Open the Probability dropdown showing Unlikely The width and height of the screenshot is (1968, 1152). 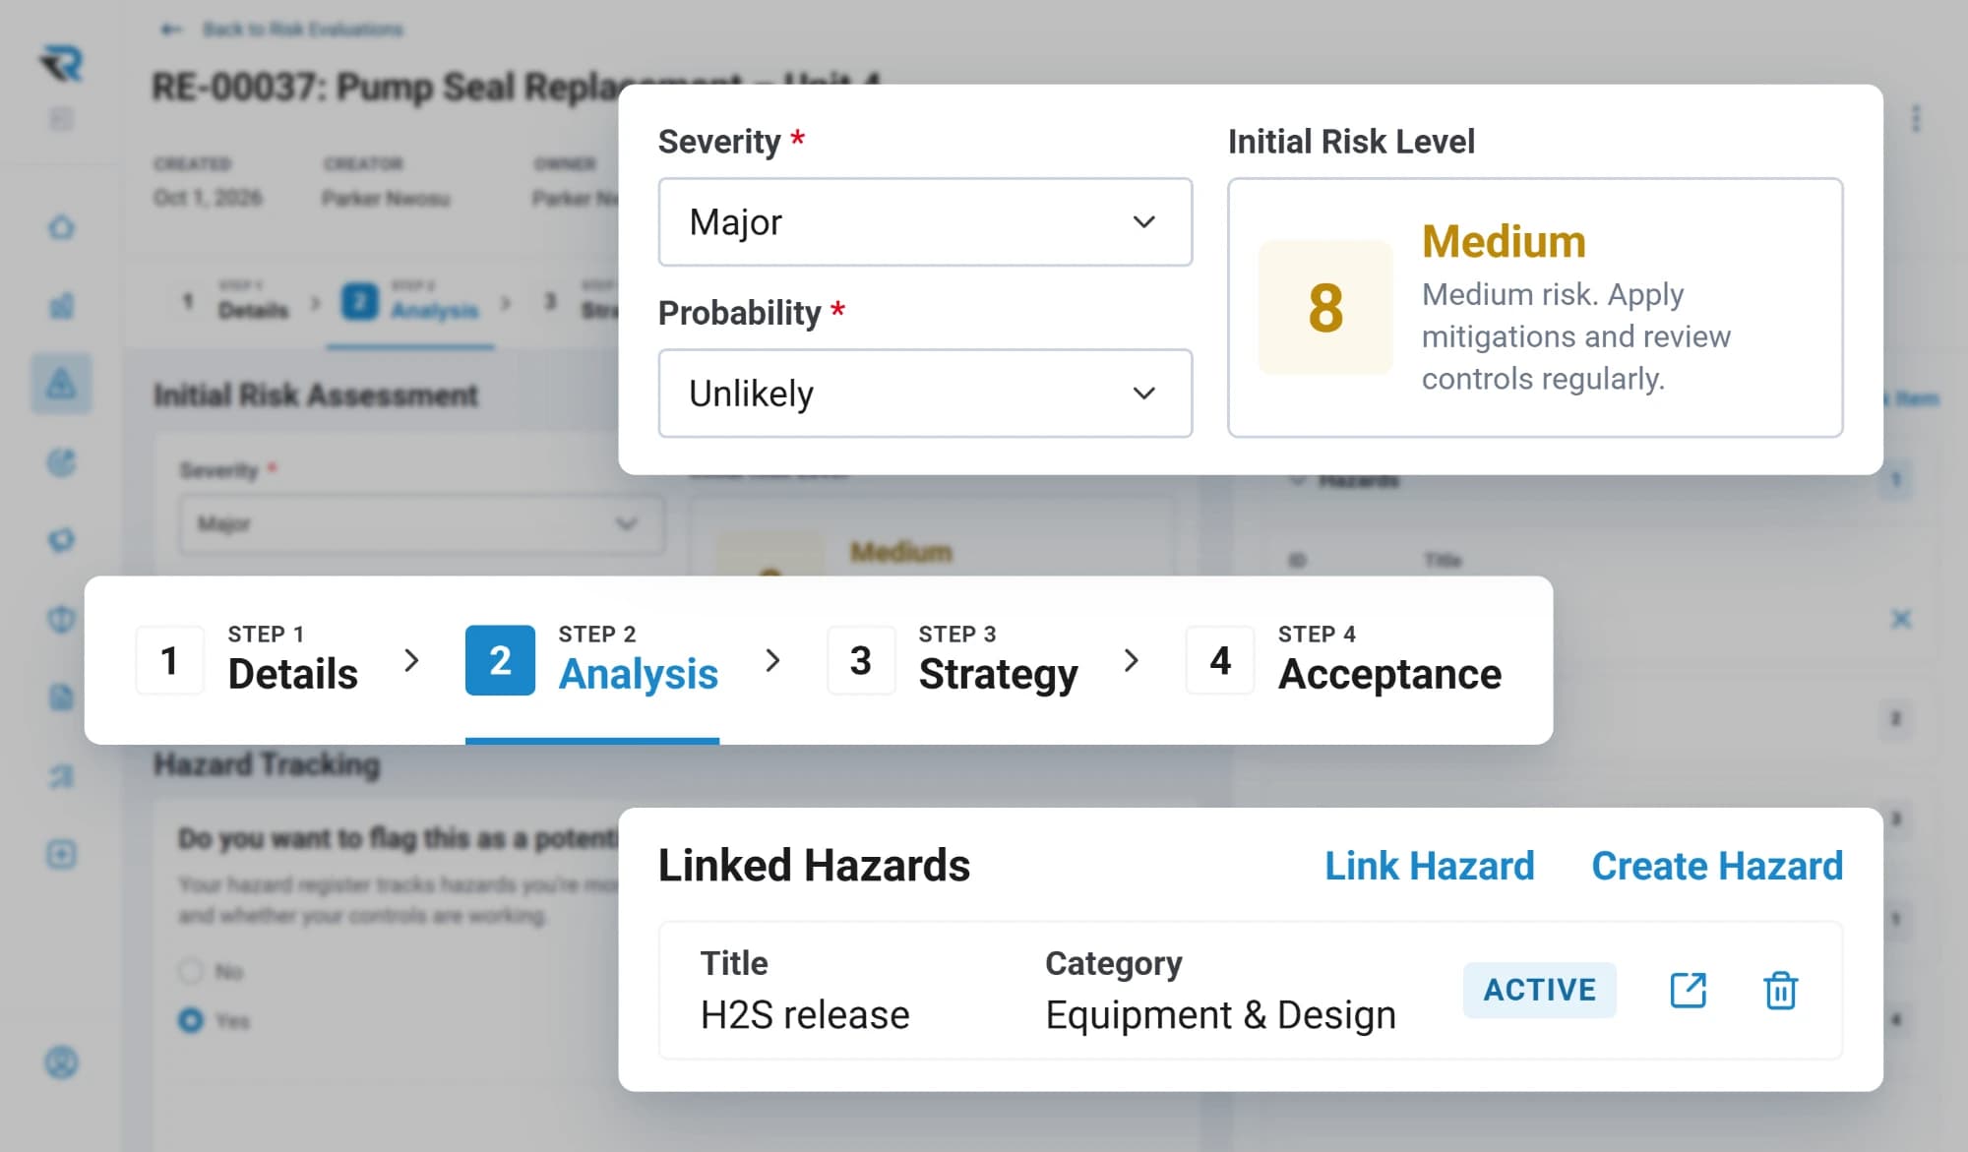[925, 394]
